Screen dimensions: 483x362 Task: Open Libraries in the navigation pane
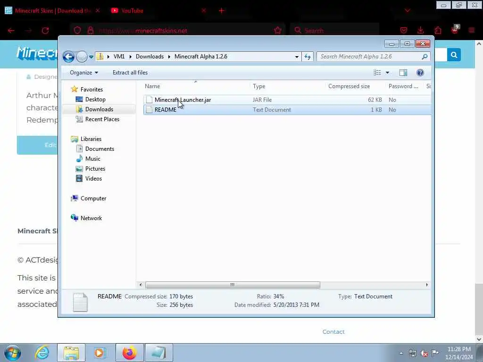tap(91, 139)
